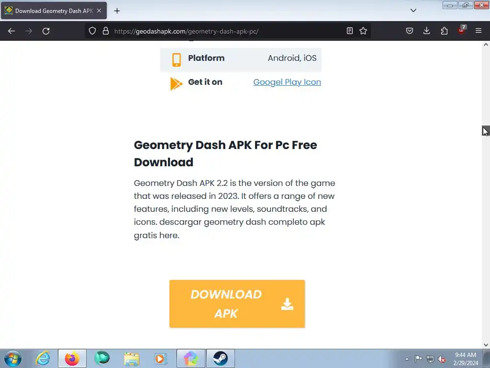
Task: Expand the list all tabs dropdown
Action: 413,11
